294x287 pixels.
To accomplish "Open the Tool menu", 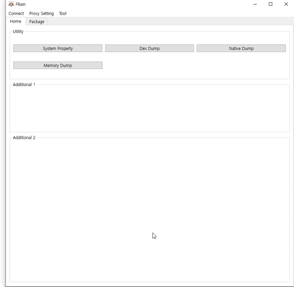I will click(63, 14).
